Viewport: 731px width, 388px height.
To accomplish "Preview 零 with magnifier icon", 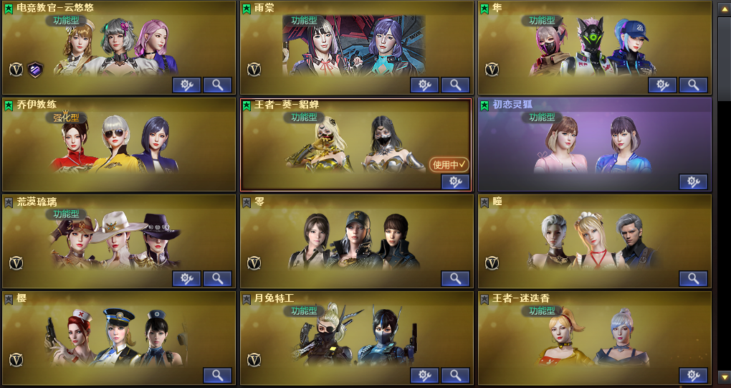I will (x=455, y=279).
